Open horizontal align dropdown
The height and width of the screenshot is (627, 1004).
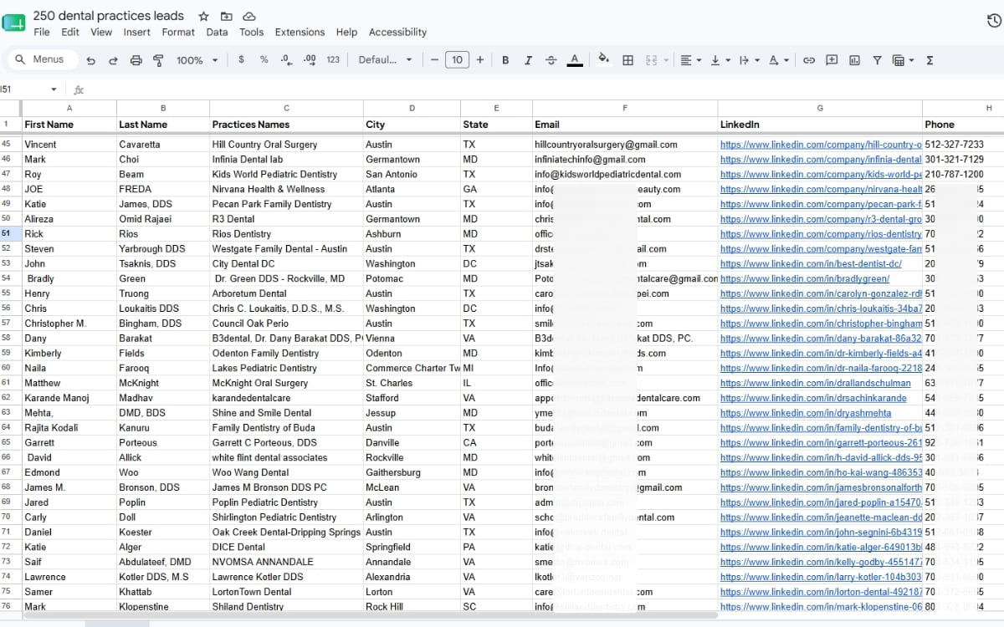point(690,60)
